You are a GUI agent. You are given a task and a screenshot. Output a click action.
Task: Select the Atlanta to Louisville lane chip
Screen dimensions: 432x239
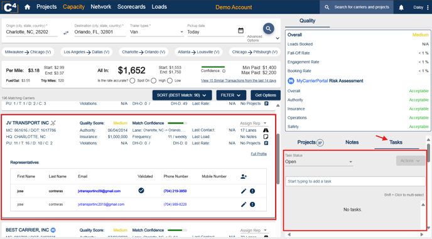click(x=198, y=52)
